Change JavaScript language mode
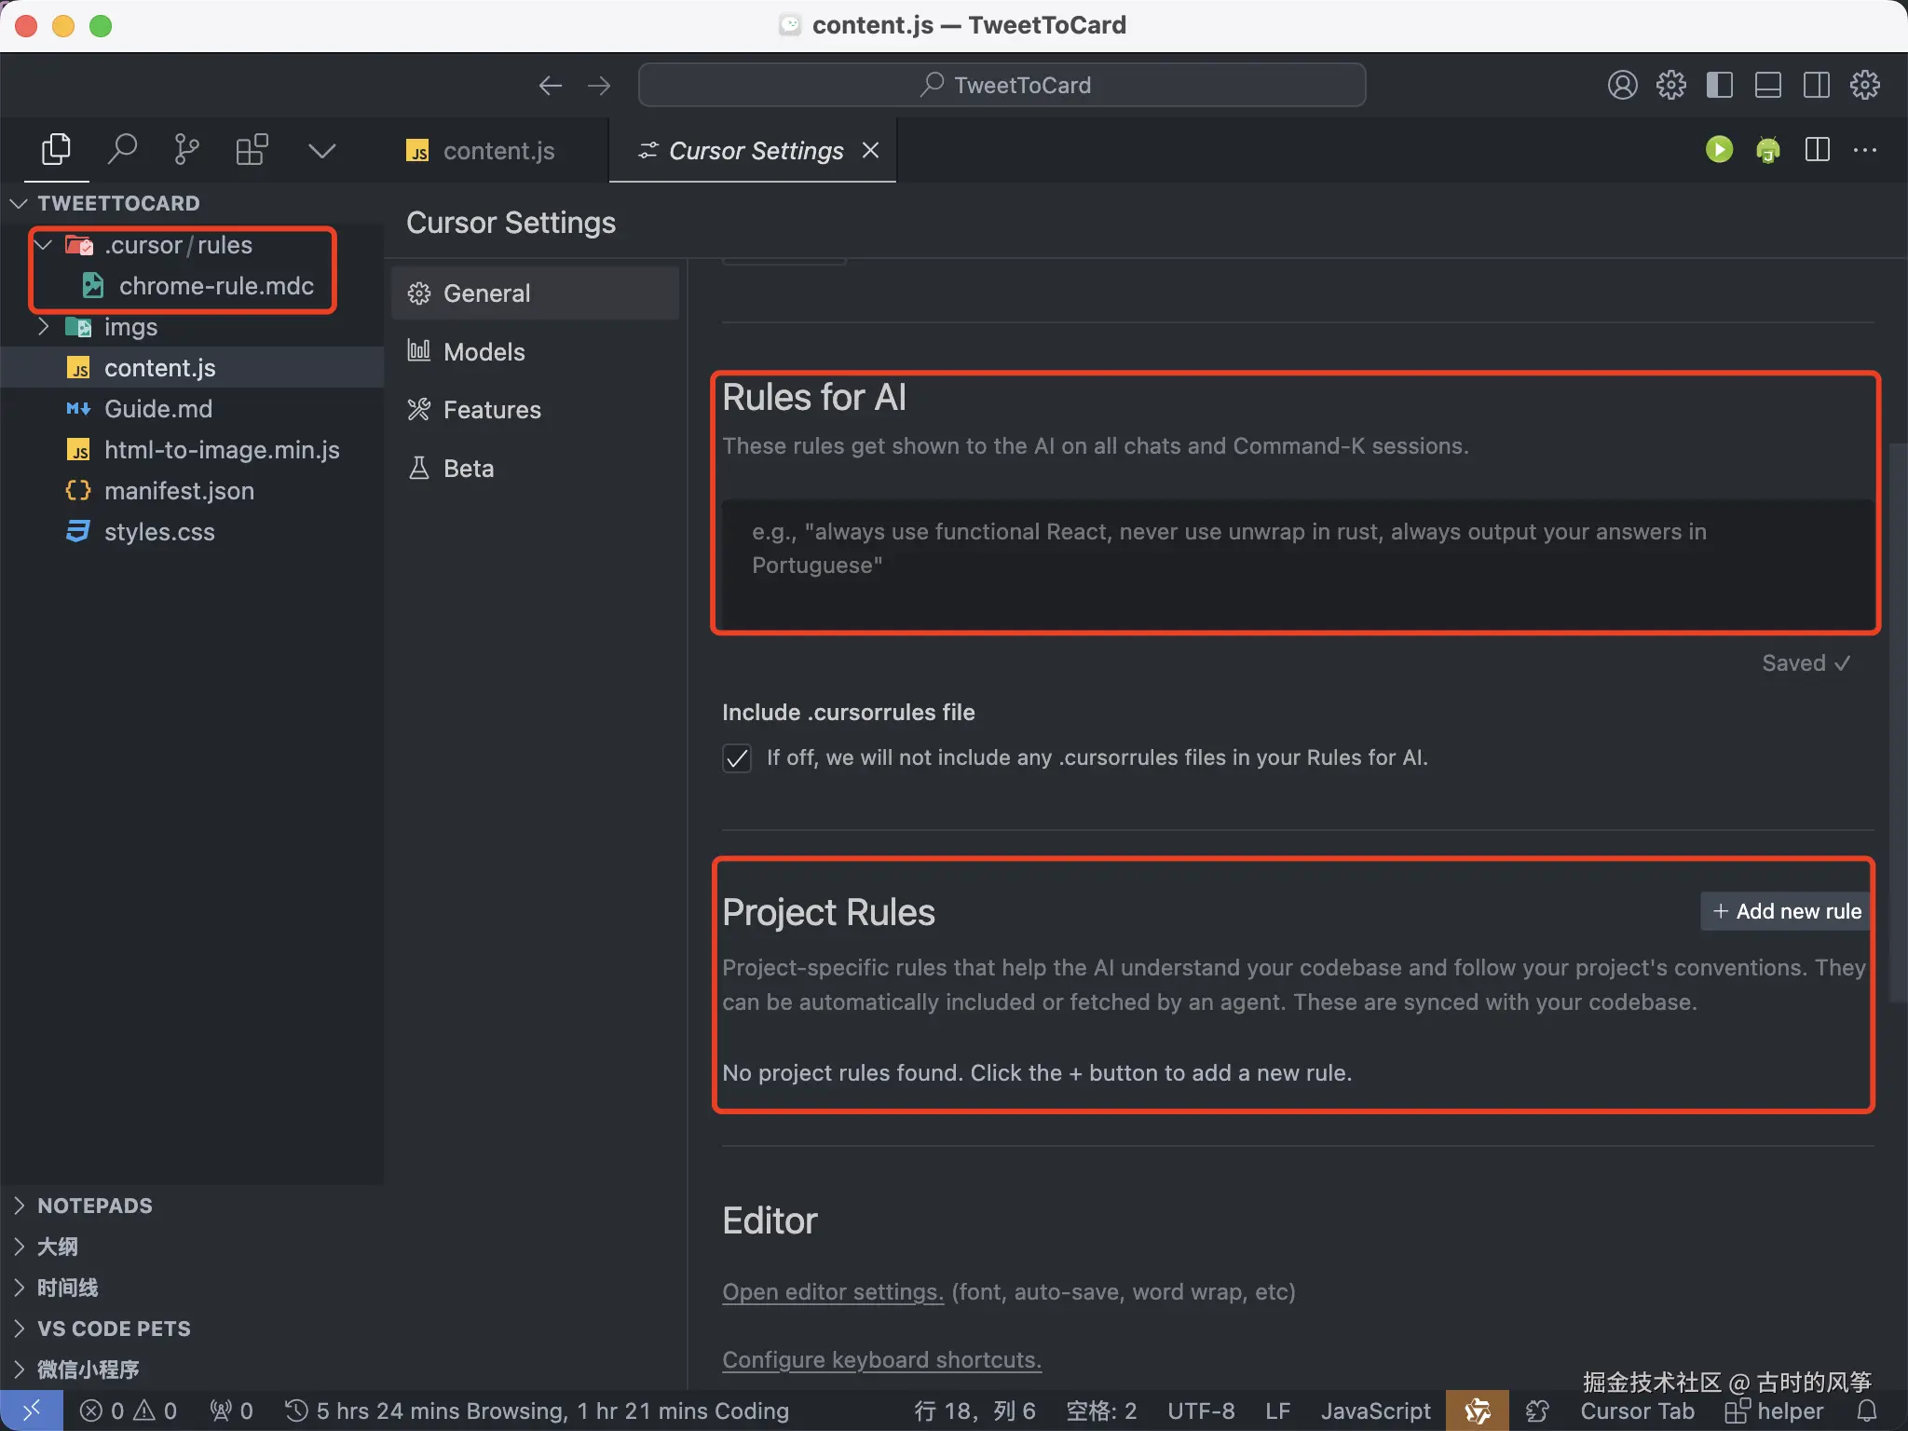Screen dimensions: 1908x1431 click(1375, 1411)
